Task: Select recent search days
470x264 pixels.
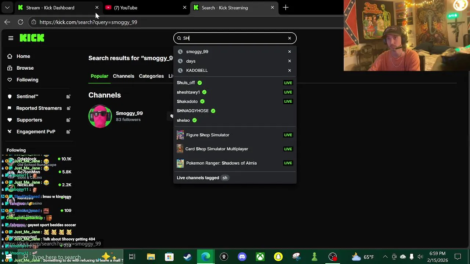Action: click(191, 61)
